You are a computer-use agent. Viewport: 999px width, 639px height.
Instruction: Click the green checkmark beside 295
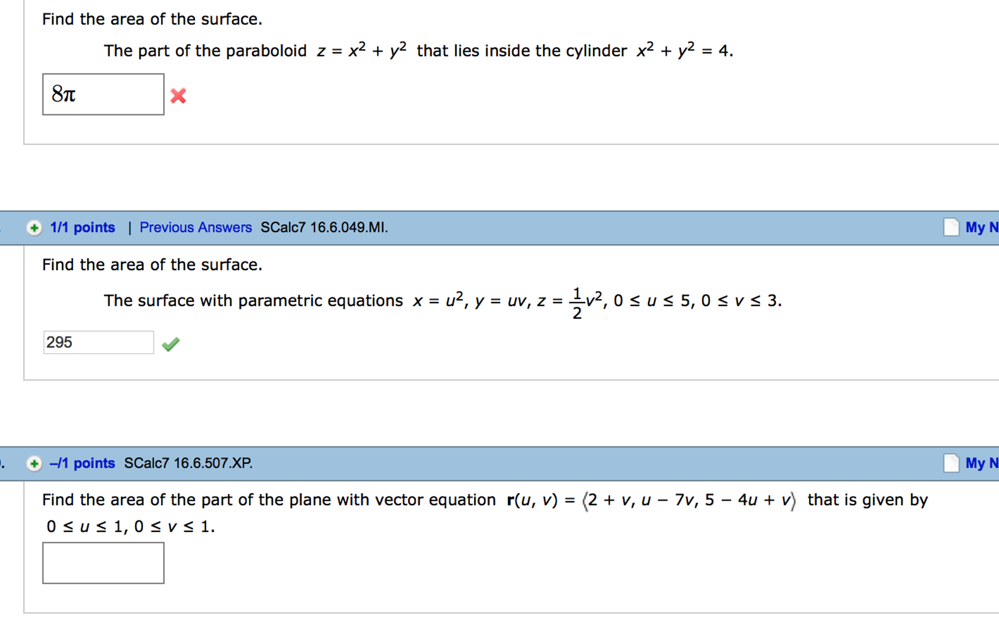point(171,344)
